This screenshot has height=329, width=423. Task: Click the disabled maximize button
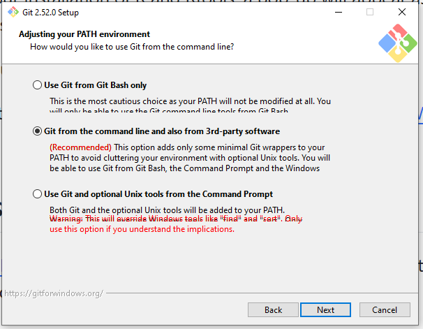coord(369,12)
